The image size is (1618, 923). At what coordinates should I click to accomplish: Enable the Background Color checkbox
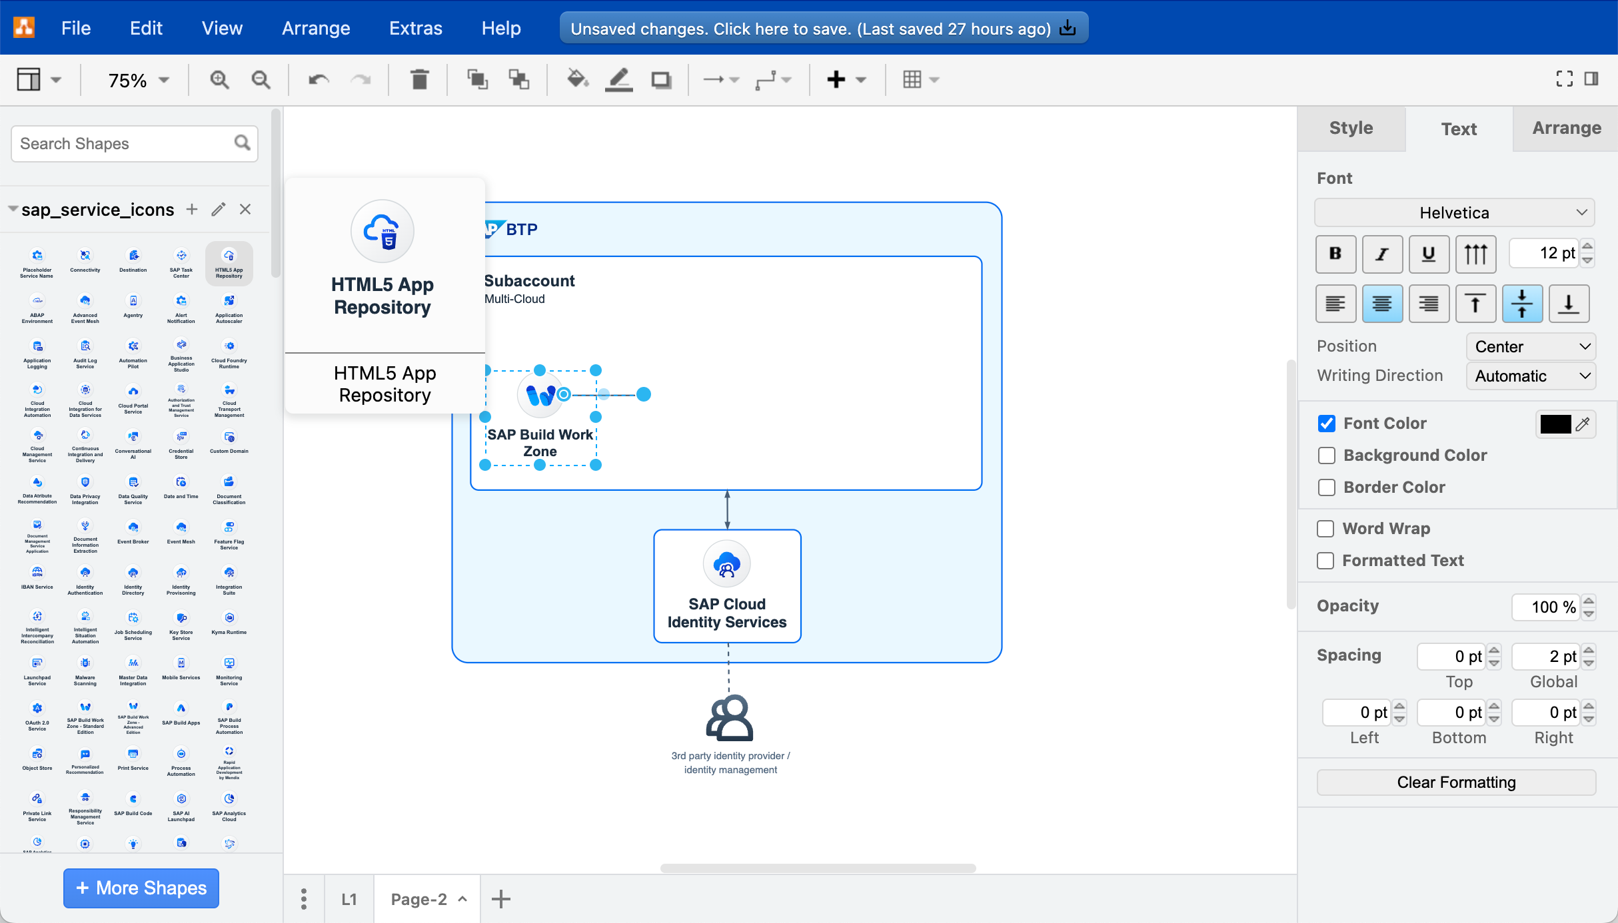[x=1327, y=456]
